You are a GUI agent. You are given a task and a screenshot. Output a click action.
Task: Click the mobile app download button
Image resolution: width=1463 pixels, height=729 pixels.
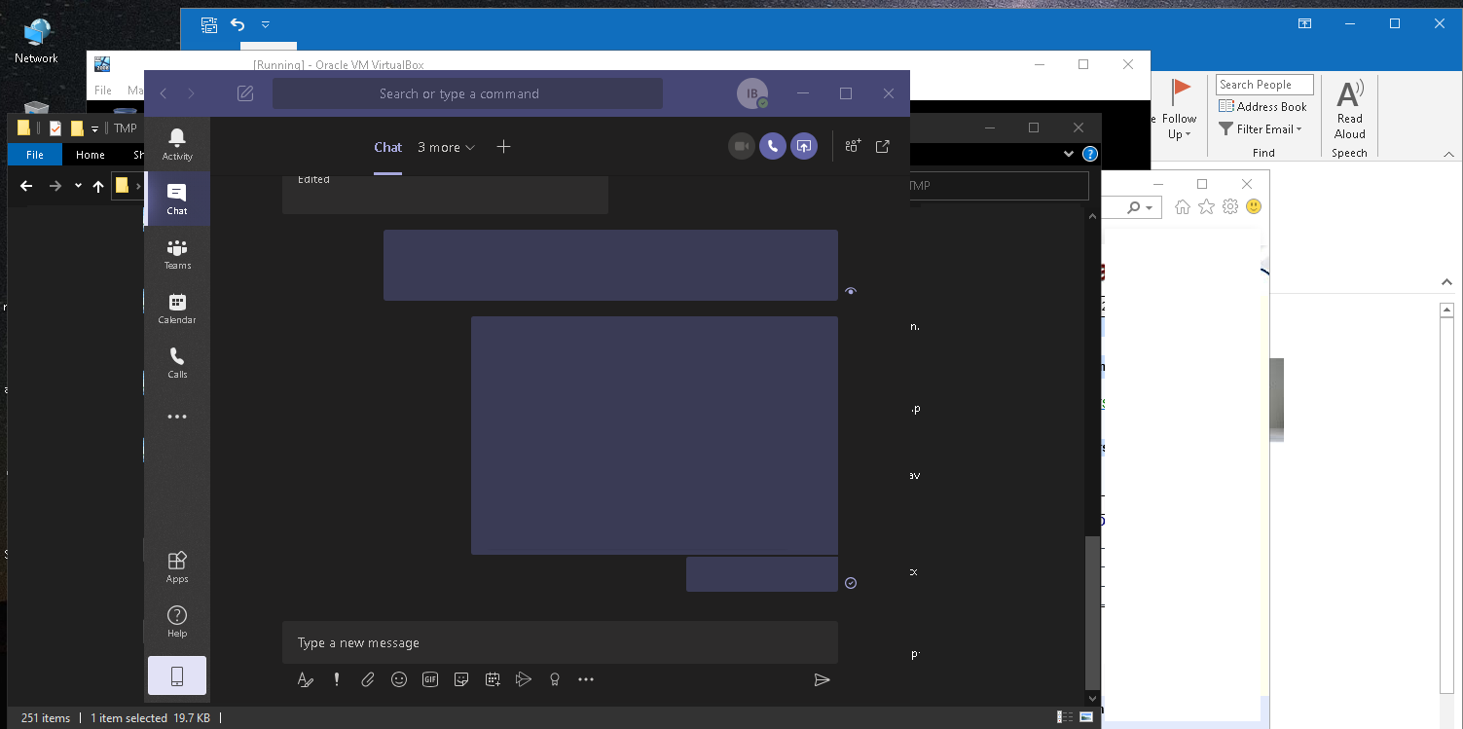pos(177,675)
